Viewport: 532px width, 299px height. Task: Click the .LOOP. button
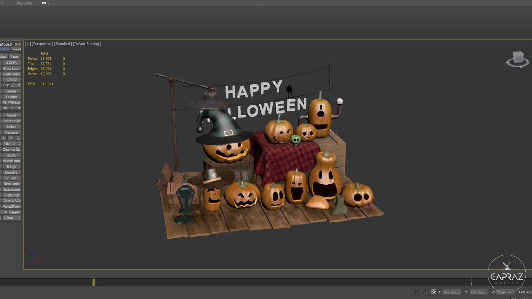pos(11,63)
